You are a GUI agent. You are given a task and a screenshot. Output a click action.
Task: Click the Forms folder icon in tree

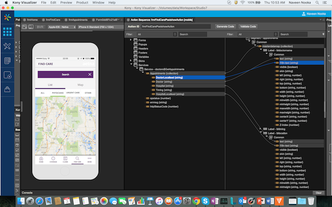(136, 40)
